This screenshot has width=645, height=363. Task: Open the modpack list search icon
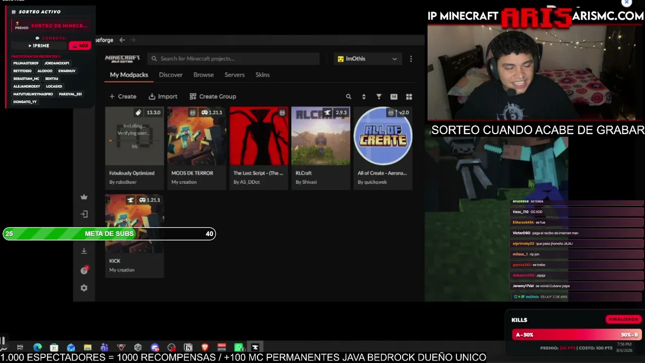pyautogui.click(x=348, y=96)
